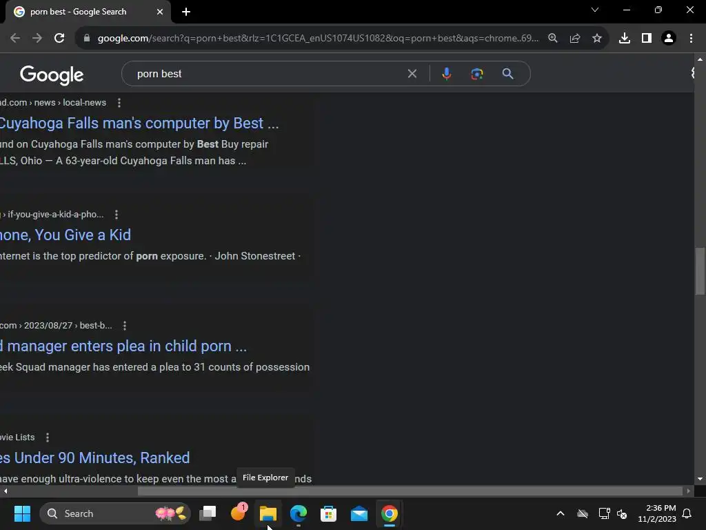Search by image with Google Lens

point(477,73)
